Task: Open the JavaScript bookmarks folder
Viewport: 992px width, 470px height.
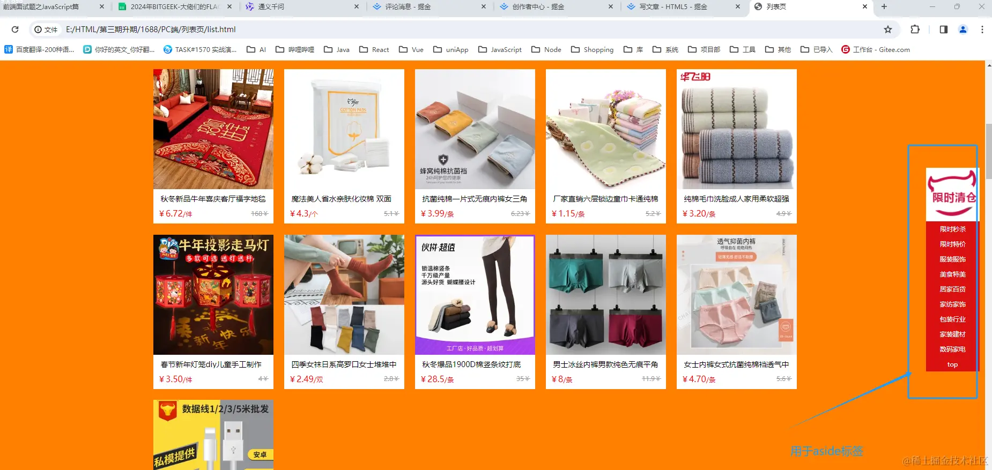Action: (x=500, y=49)
